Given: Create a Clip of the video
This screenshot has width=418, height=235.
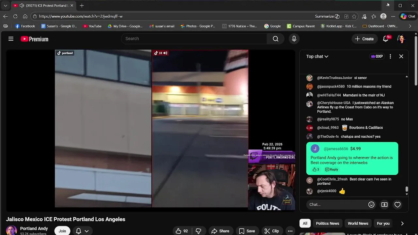Looking at the screenshot, I should coord(272,231).
